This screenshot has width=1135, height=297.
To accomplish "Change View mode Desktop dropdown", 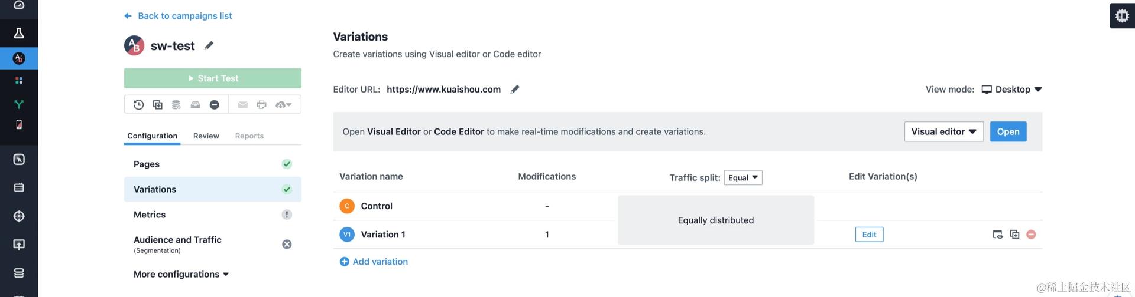I will tap(1011, 89).
